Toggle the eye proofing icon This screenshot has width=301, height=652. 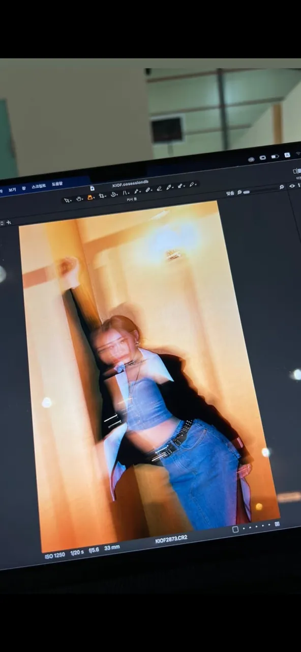[292, 186]
